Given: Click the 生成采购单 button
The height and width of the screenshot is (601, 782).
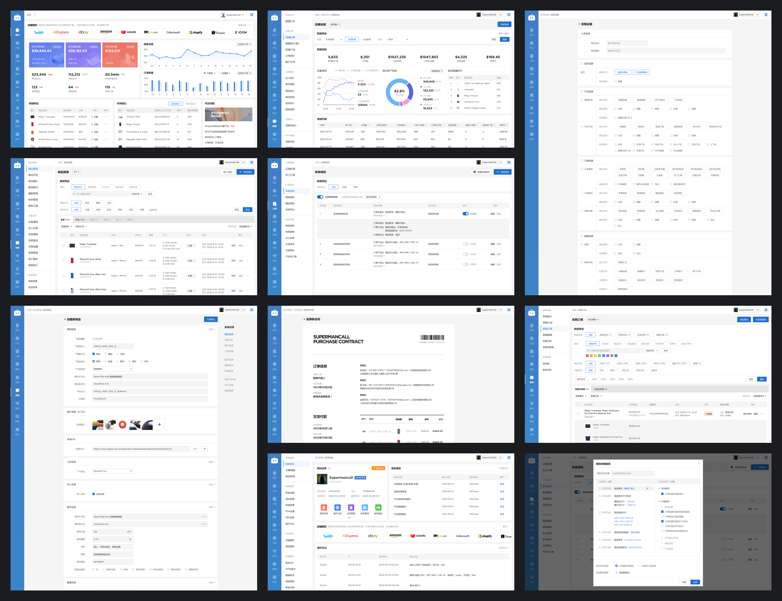Looking at the screenshot, I should [x=761, y=319].
